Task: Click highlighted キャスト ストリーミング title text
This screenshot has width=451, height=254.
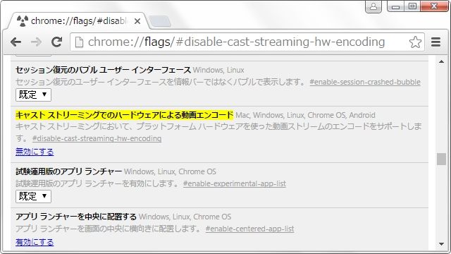Action: pyautogui.click(x=124, y=115)
